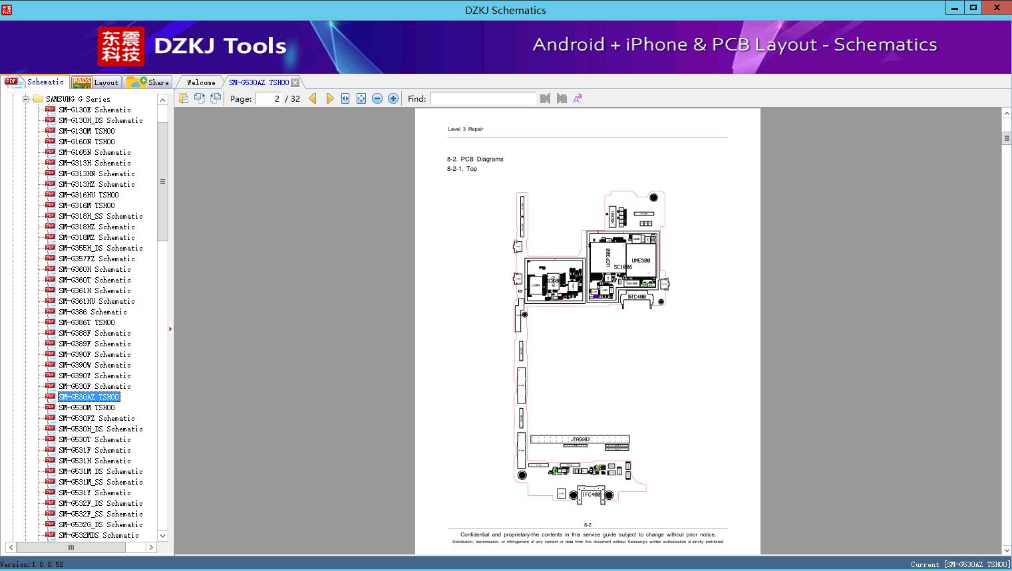Open SM-G530H_DS Schematic
1012x571 pixels.
[100, 429]
